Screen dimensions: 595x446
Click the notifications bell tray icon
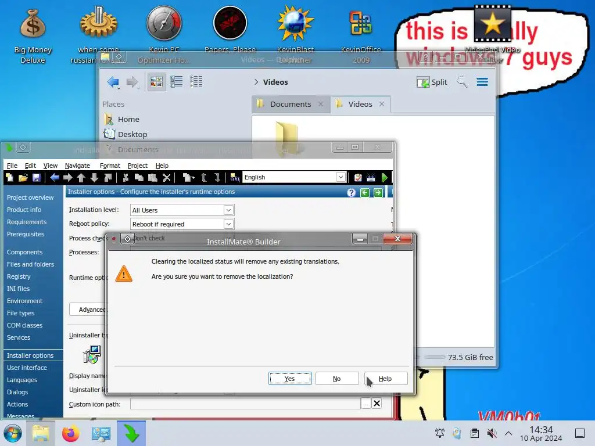(x=440, y=433)
